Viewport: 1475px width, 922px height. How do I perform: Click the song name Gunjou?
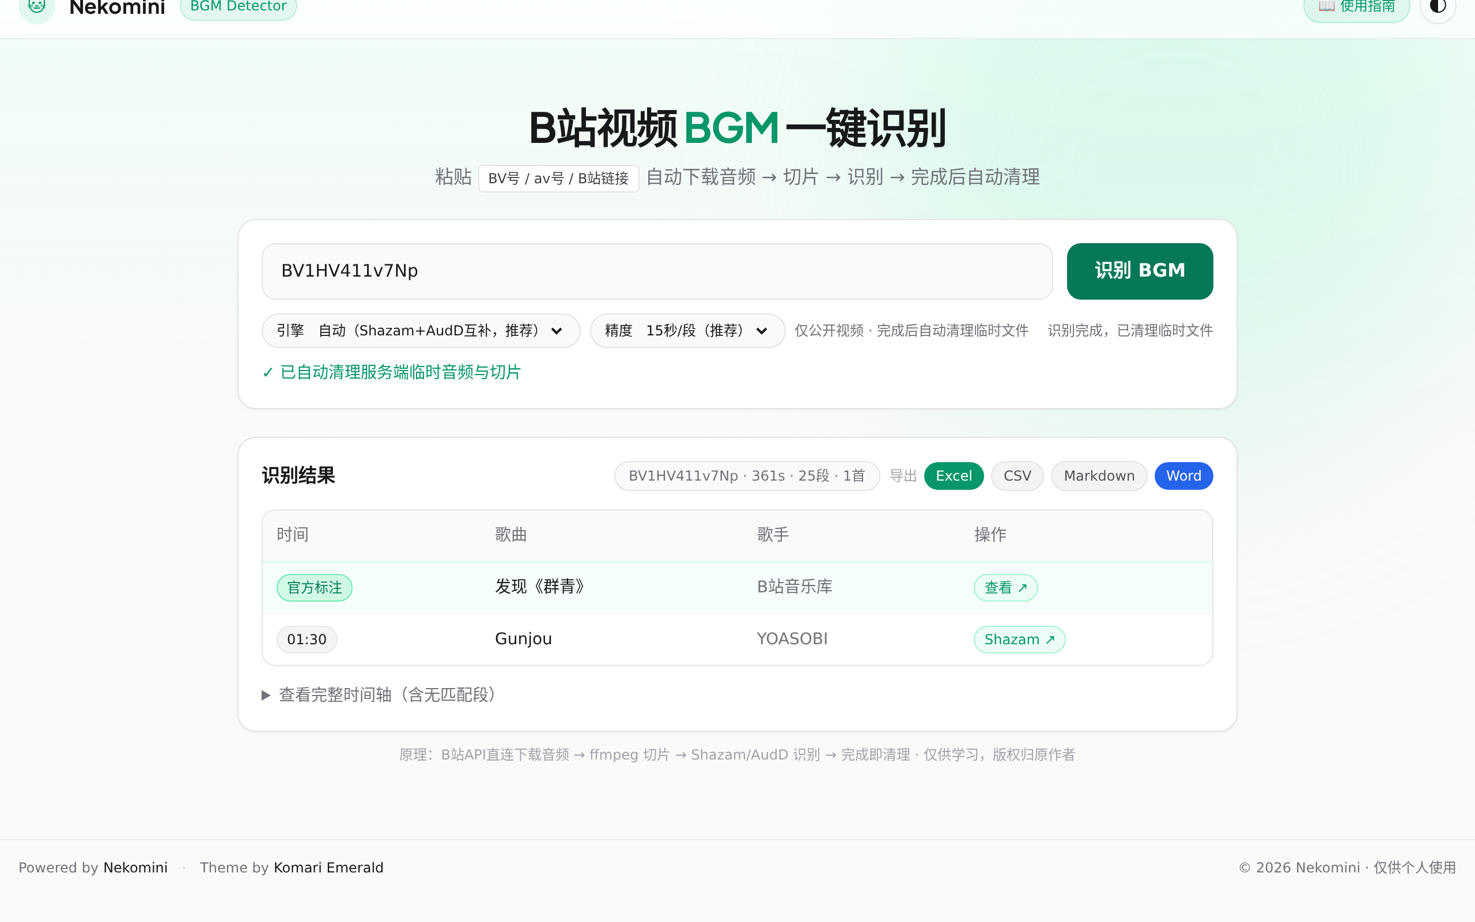pos(524,639)
